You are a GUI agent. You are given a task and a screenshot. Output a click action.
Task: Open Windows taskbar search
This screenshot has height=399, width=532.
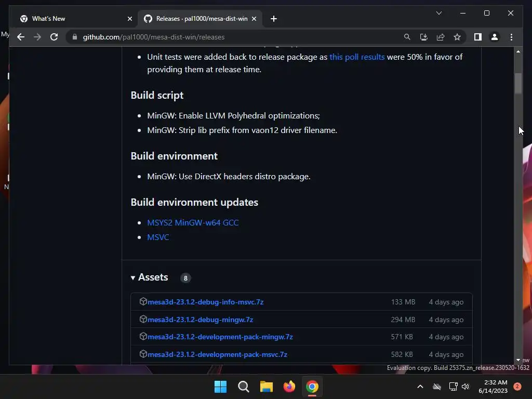click(x=244, y=387)
